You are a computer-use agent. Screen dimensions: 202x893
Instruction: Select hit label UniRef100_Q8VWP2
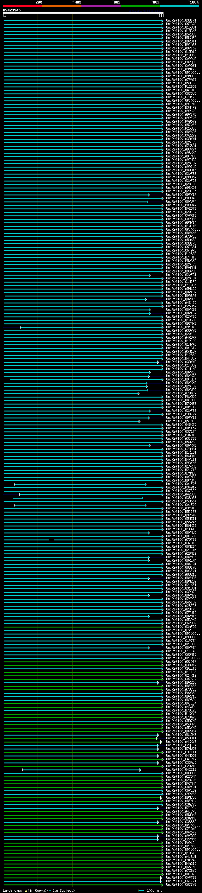click(x=181, y=390)
